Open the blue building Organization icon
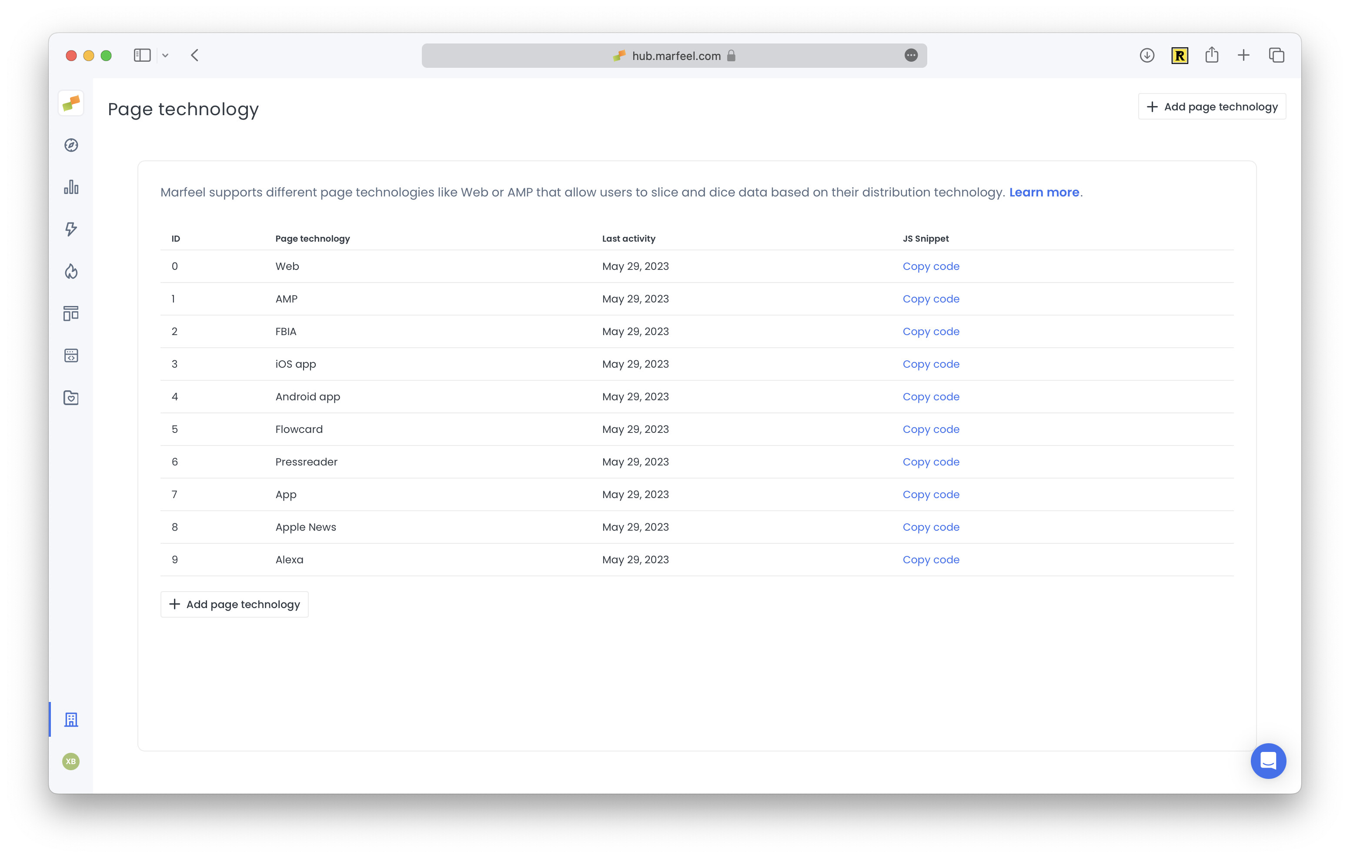 tap(72, 720)
